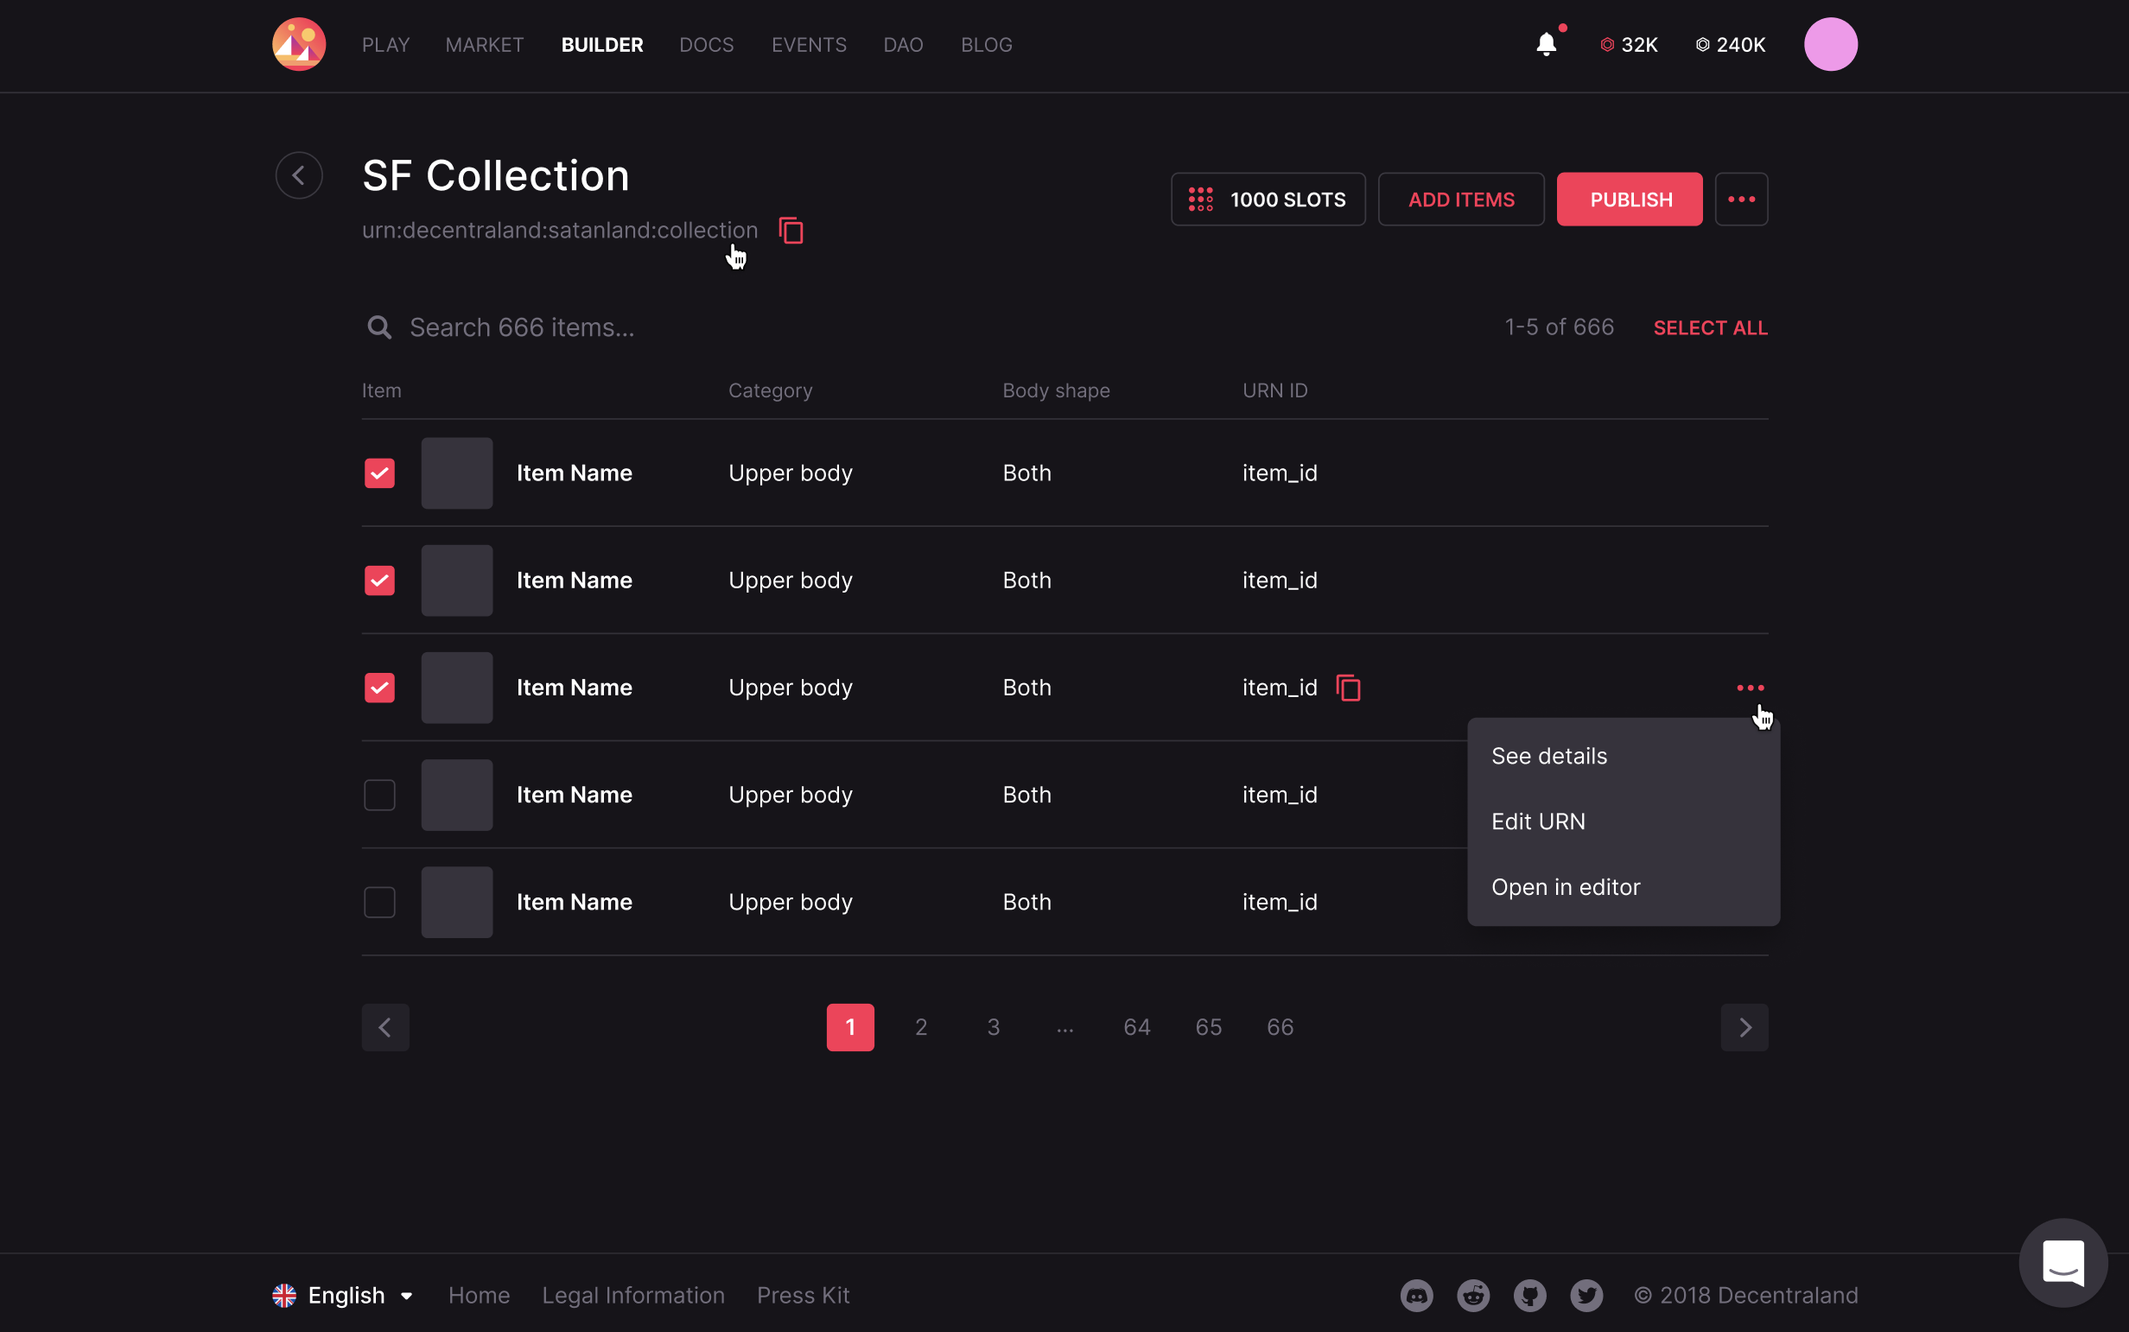Open the GitHub icon in the footer
The height and width of the screenshot is (1332, 2129).
[1529, 1295]
